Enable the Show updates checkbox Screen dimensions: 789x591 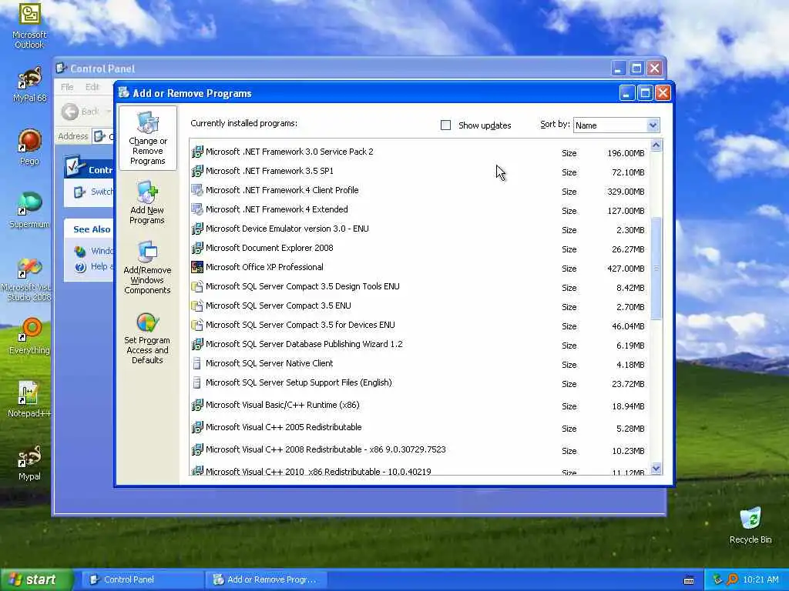(445, 125)
